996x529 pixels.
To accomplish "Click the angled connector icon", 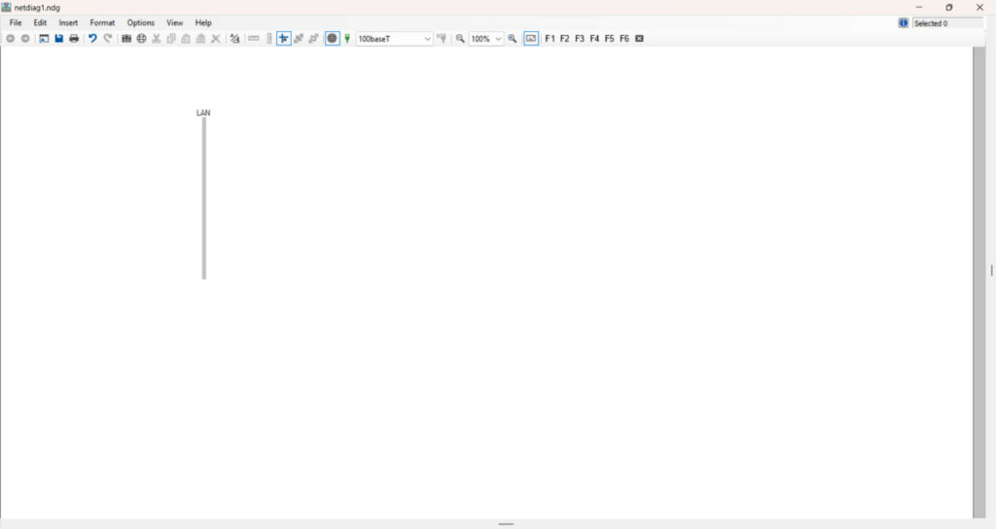I will click(313, 39).
